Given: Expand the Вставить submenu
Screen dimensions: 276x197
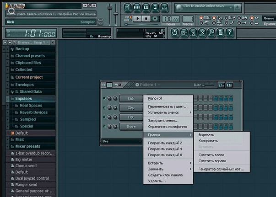Looking at the screenshot, I should coord(168,163).
